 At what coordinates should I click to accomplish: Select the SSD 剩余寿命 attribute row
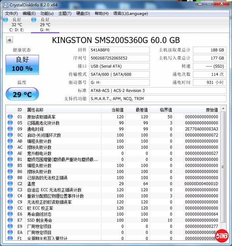click(113, 220)
